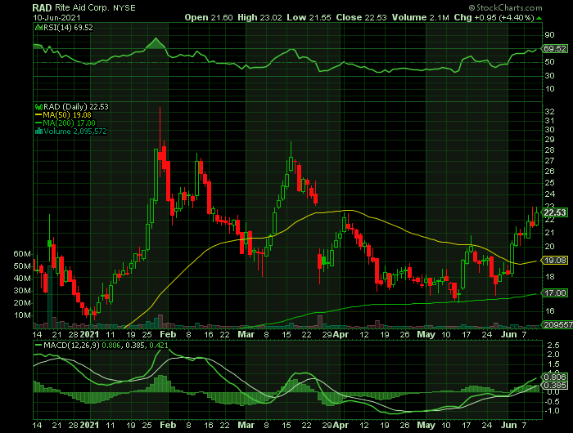Click the RAD (Daily) 22.53 legend entry

pos(76,107)
